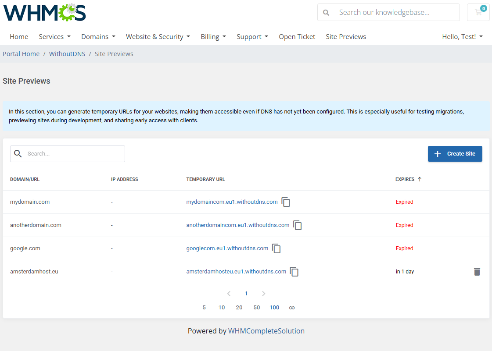Screen dimensions: 492x351
Task: Expand the Services dropdown menu
Action: [54, 37]
